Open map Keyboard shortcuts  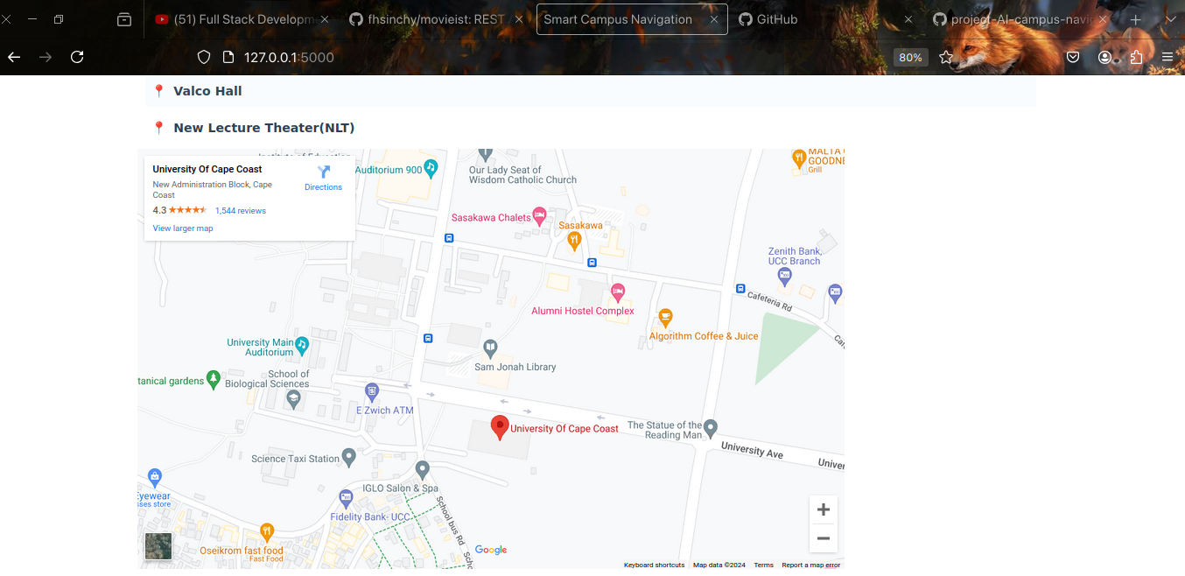[x=655, y=565]
